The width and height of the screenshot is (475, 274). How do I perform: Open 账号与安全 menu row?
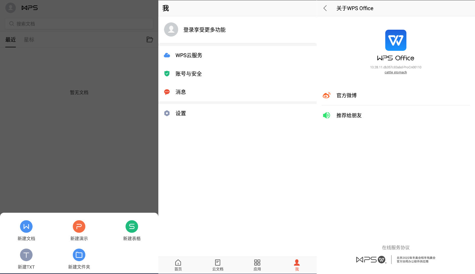(x=237, y=74)
